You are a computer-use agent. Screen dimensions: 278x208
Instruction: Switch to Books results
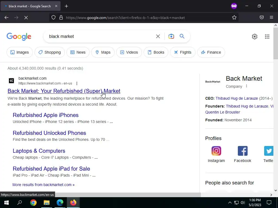click(x=156, y=52)
